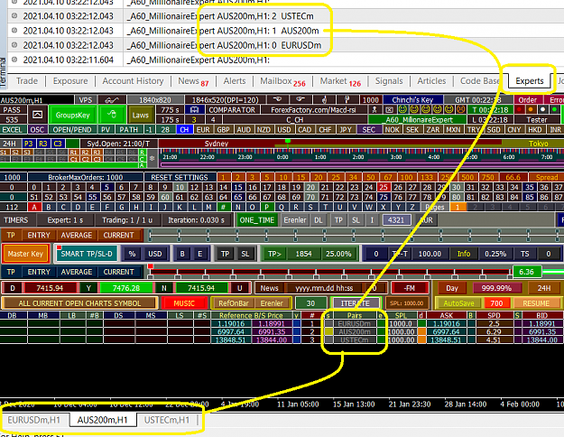Click the snowflake icon left of the session timeline
564x437 pixels.
click(x=153, y=158)
